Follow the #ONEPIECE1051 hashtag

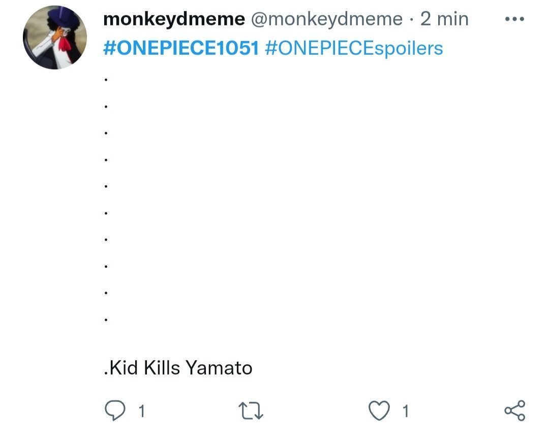[x=181, y=48]
